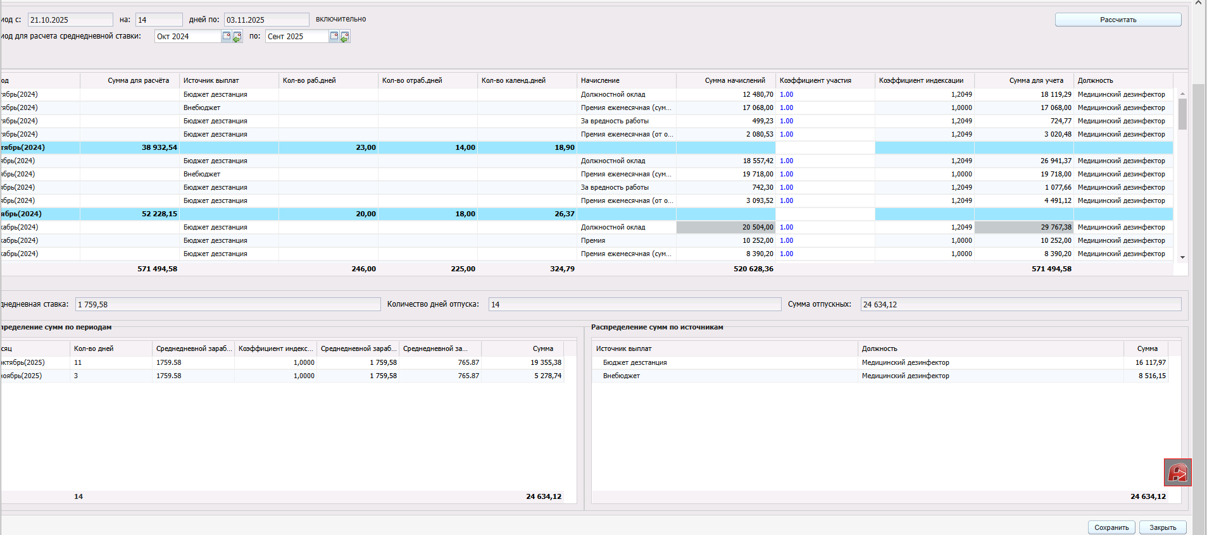Open the calendar picker beside Окт 2024

tap(227, 36)
